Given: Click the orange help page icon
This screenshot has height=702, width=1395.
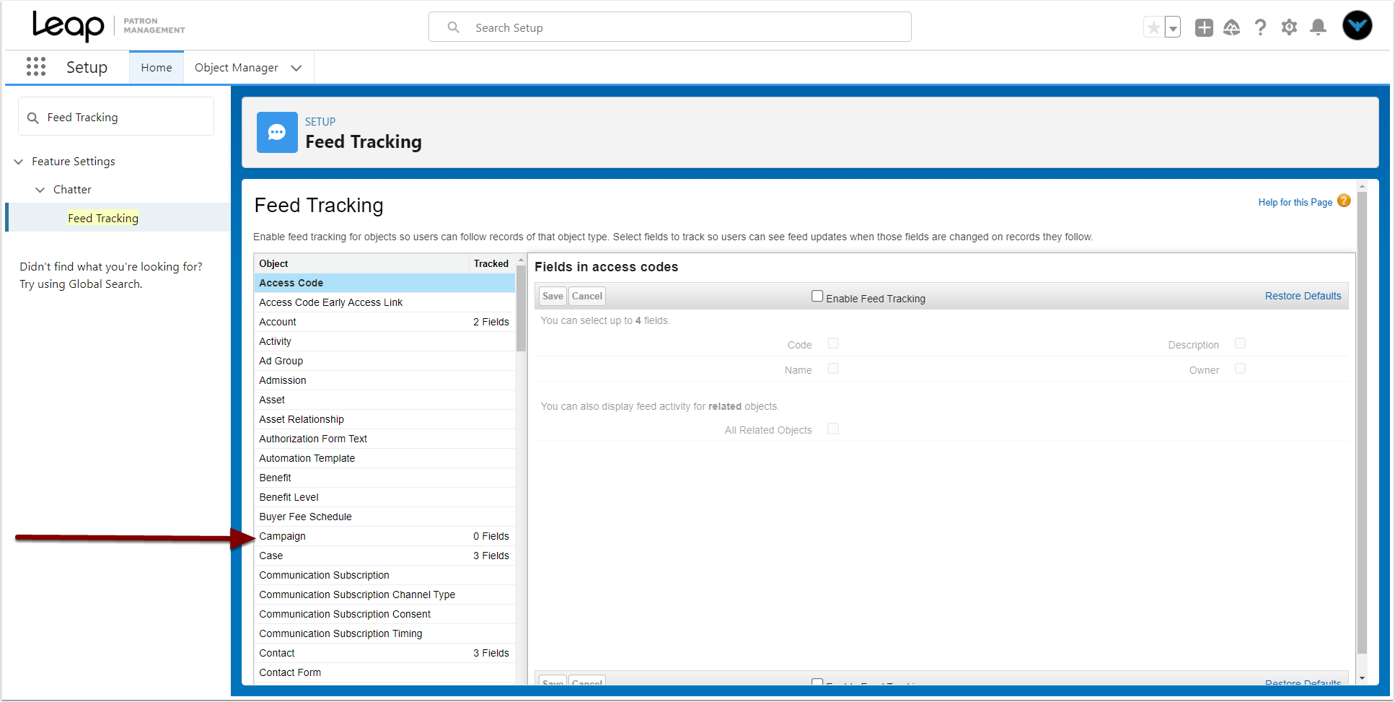Looking at the screenshot, I should (x=1344, y=201).
